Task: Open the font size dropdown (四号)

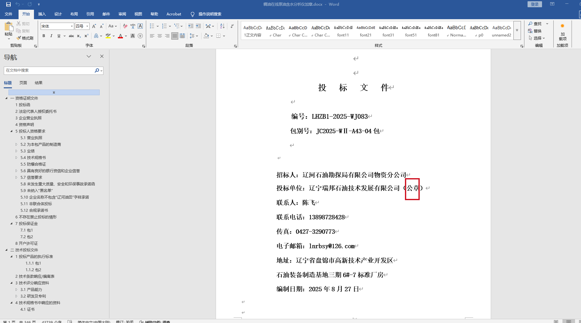Action: [87, 26]
